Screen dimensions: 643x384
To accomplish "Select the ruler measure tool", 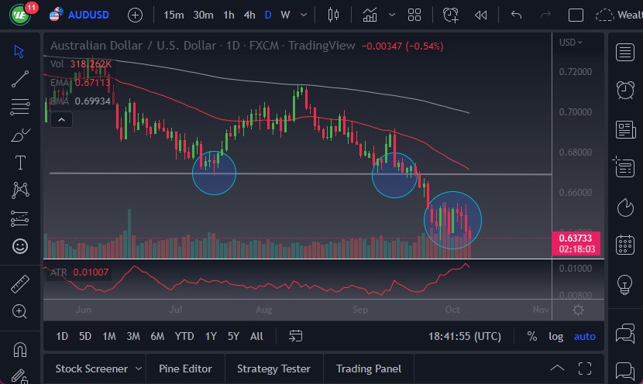I will tap(20, 284).
